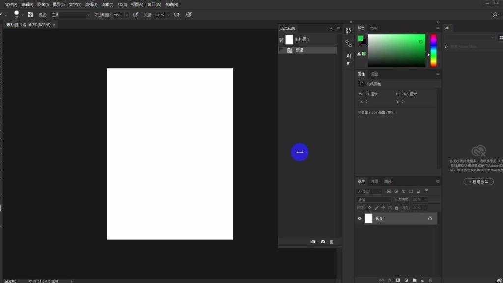503x283 pixels.
Task: Click the search magnifier icon in options bar
Action: tap(495, 15)
